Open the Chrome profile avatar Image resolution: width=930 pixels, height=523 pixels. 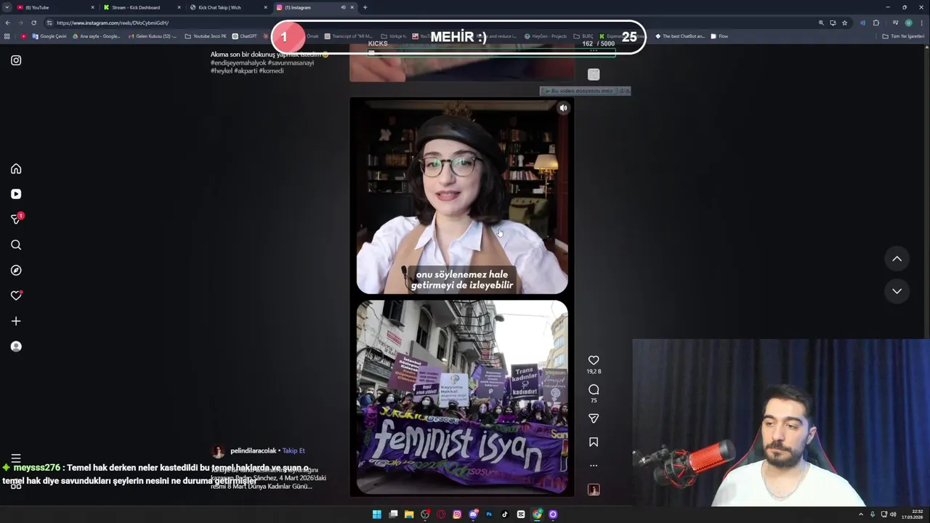pyautogui.click(x=908, y=23)
